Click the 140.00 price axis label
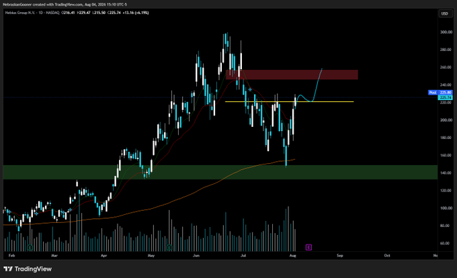 [446, 173]
